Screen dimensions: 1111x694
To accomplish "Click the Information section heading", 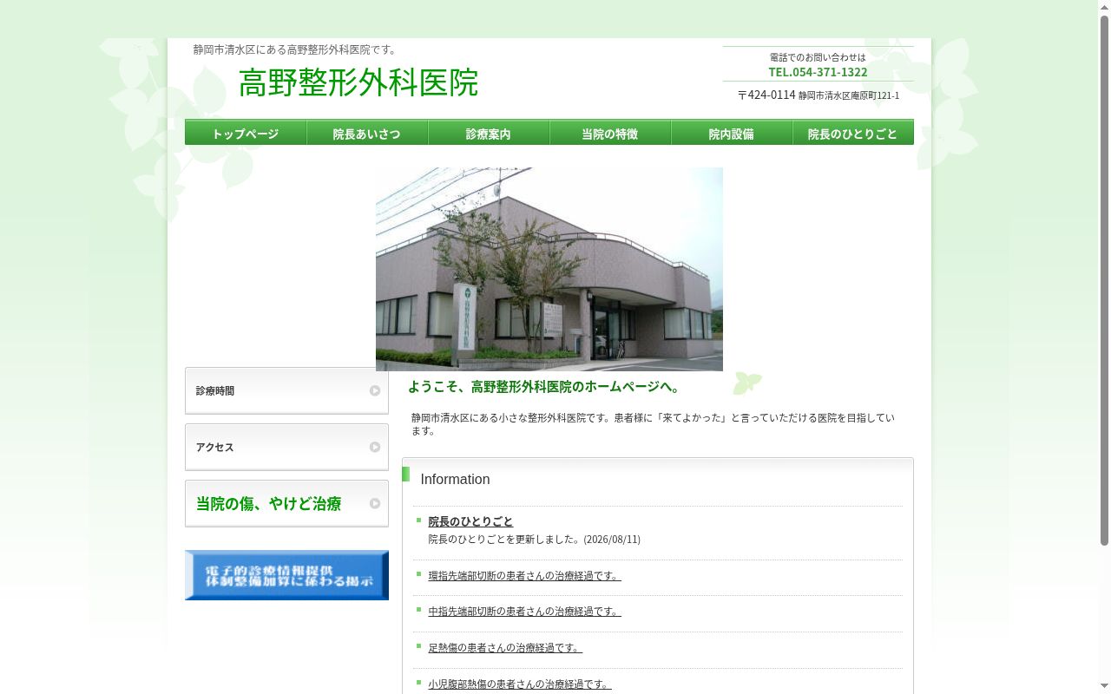I will point(455,479).
